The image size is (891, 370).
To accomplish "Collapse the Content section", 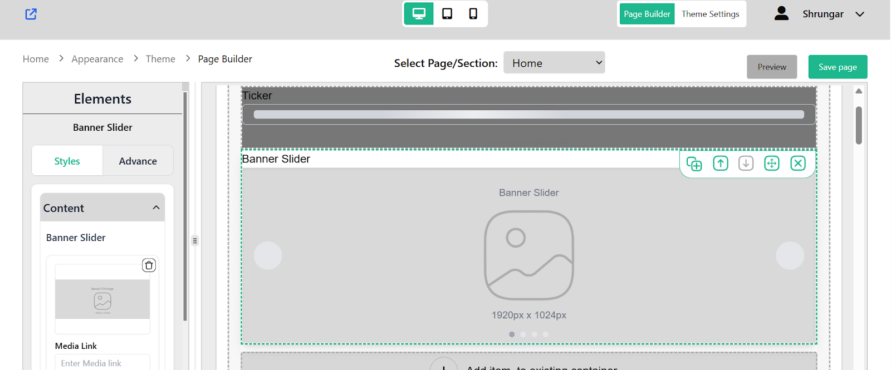I will [x=156, y=208].
